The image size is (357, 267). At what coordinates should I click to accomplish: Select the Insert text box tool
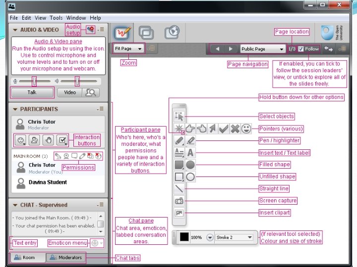pyautogui.click(x=179, y=153)
